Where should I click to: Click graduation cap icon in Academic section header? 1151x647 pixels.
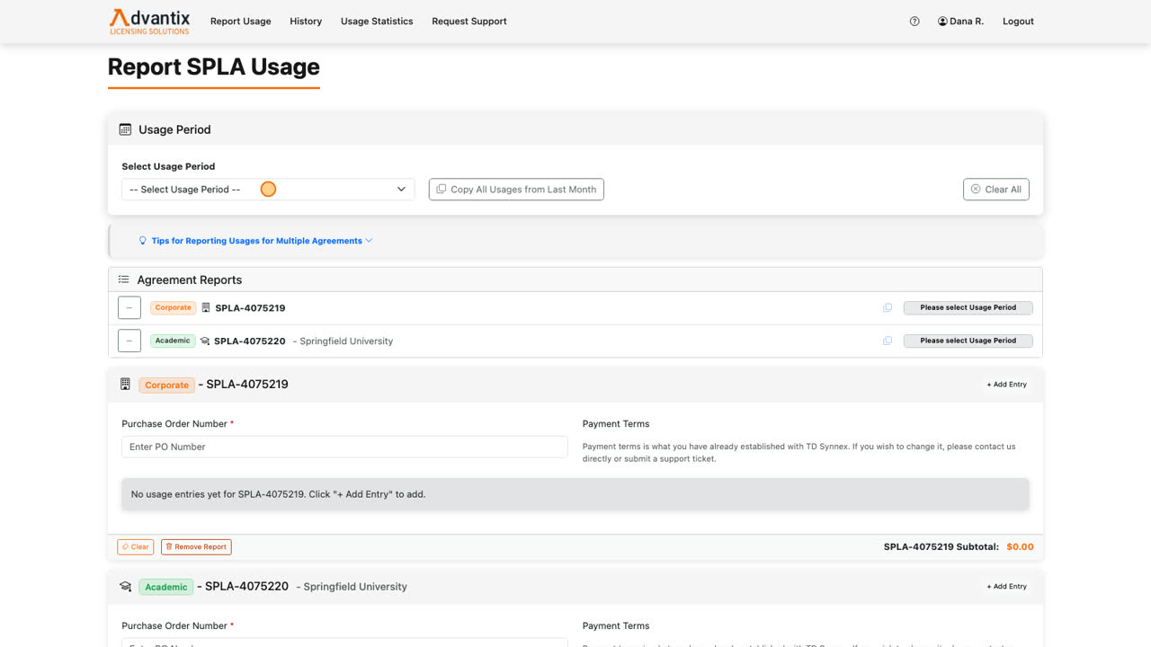pos(126,587)
